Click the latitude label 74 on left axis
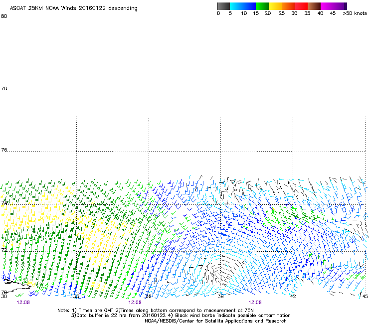 (x=4, y=203)
